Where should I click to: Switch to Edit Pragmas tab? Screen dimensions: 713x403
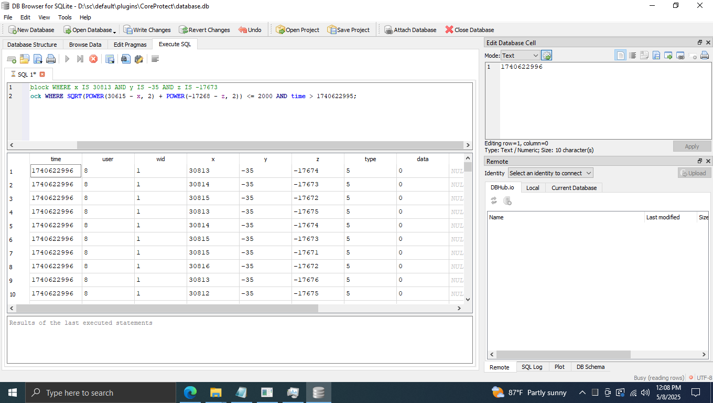coord(130,45)
